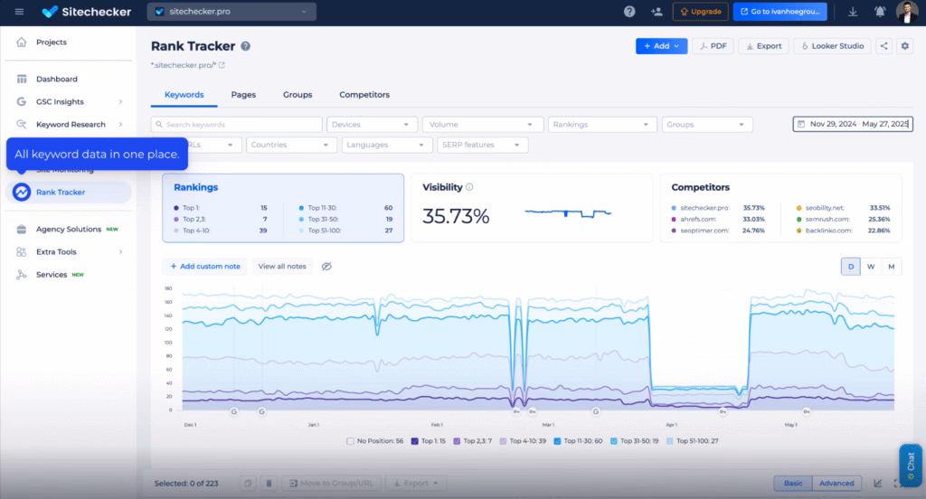Toggle the No Position legend checkbox
Image resolution: width=926 pixels, height=499 pixels.
(352, 440)
